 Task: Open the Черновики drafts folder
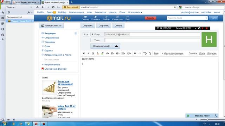coord(50,42)
